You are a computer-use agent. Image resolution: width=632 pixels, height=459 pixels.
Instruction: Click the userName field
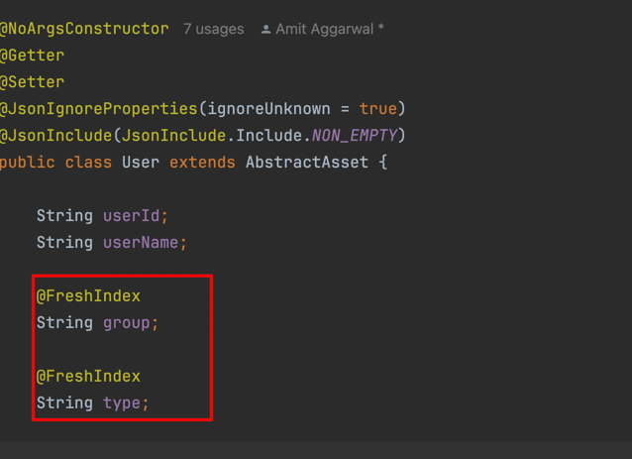141,243
